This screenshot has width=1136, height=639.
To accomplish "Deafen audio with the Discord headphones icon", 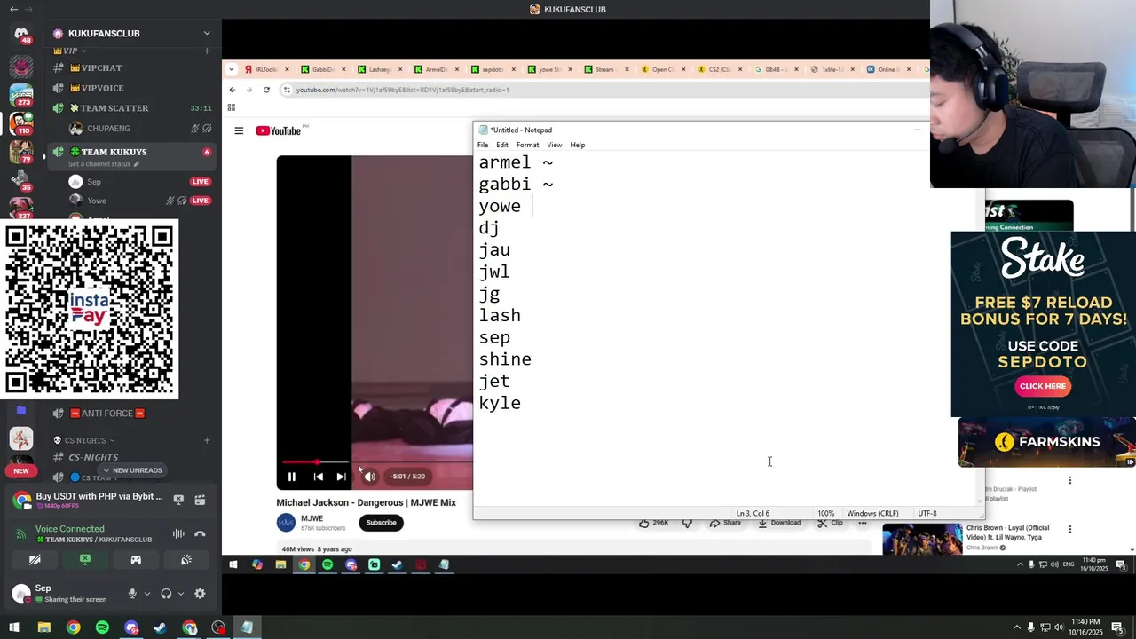I will (x=166, y=594).
